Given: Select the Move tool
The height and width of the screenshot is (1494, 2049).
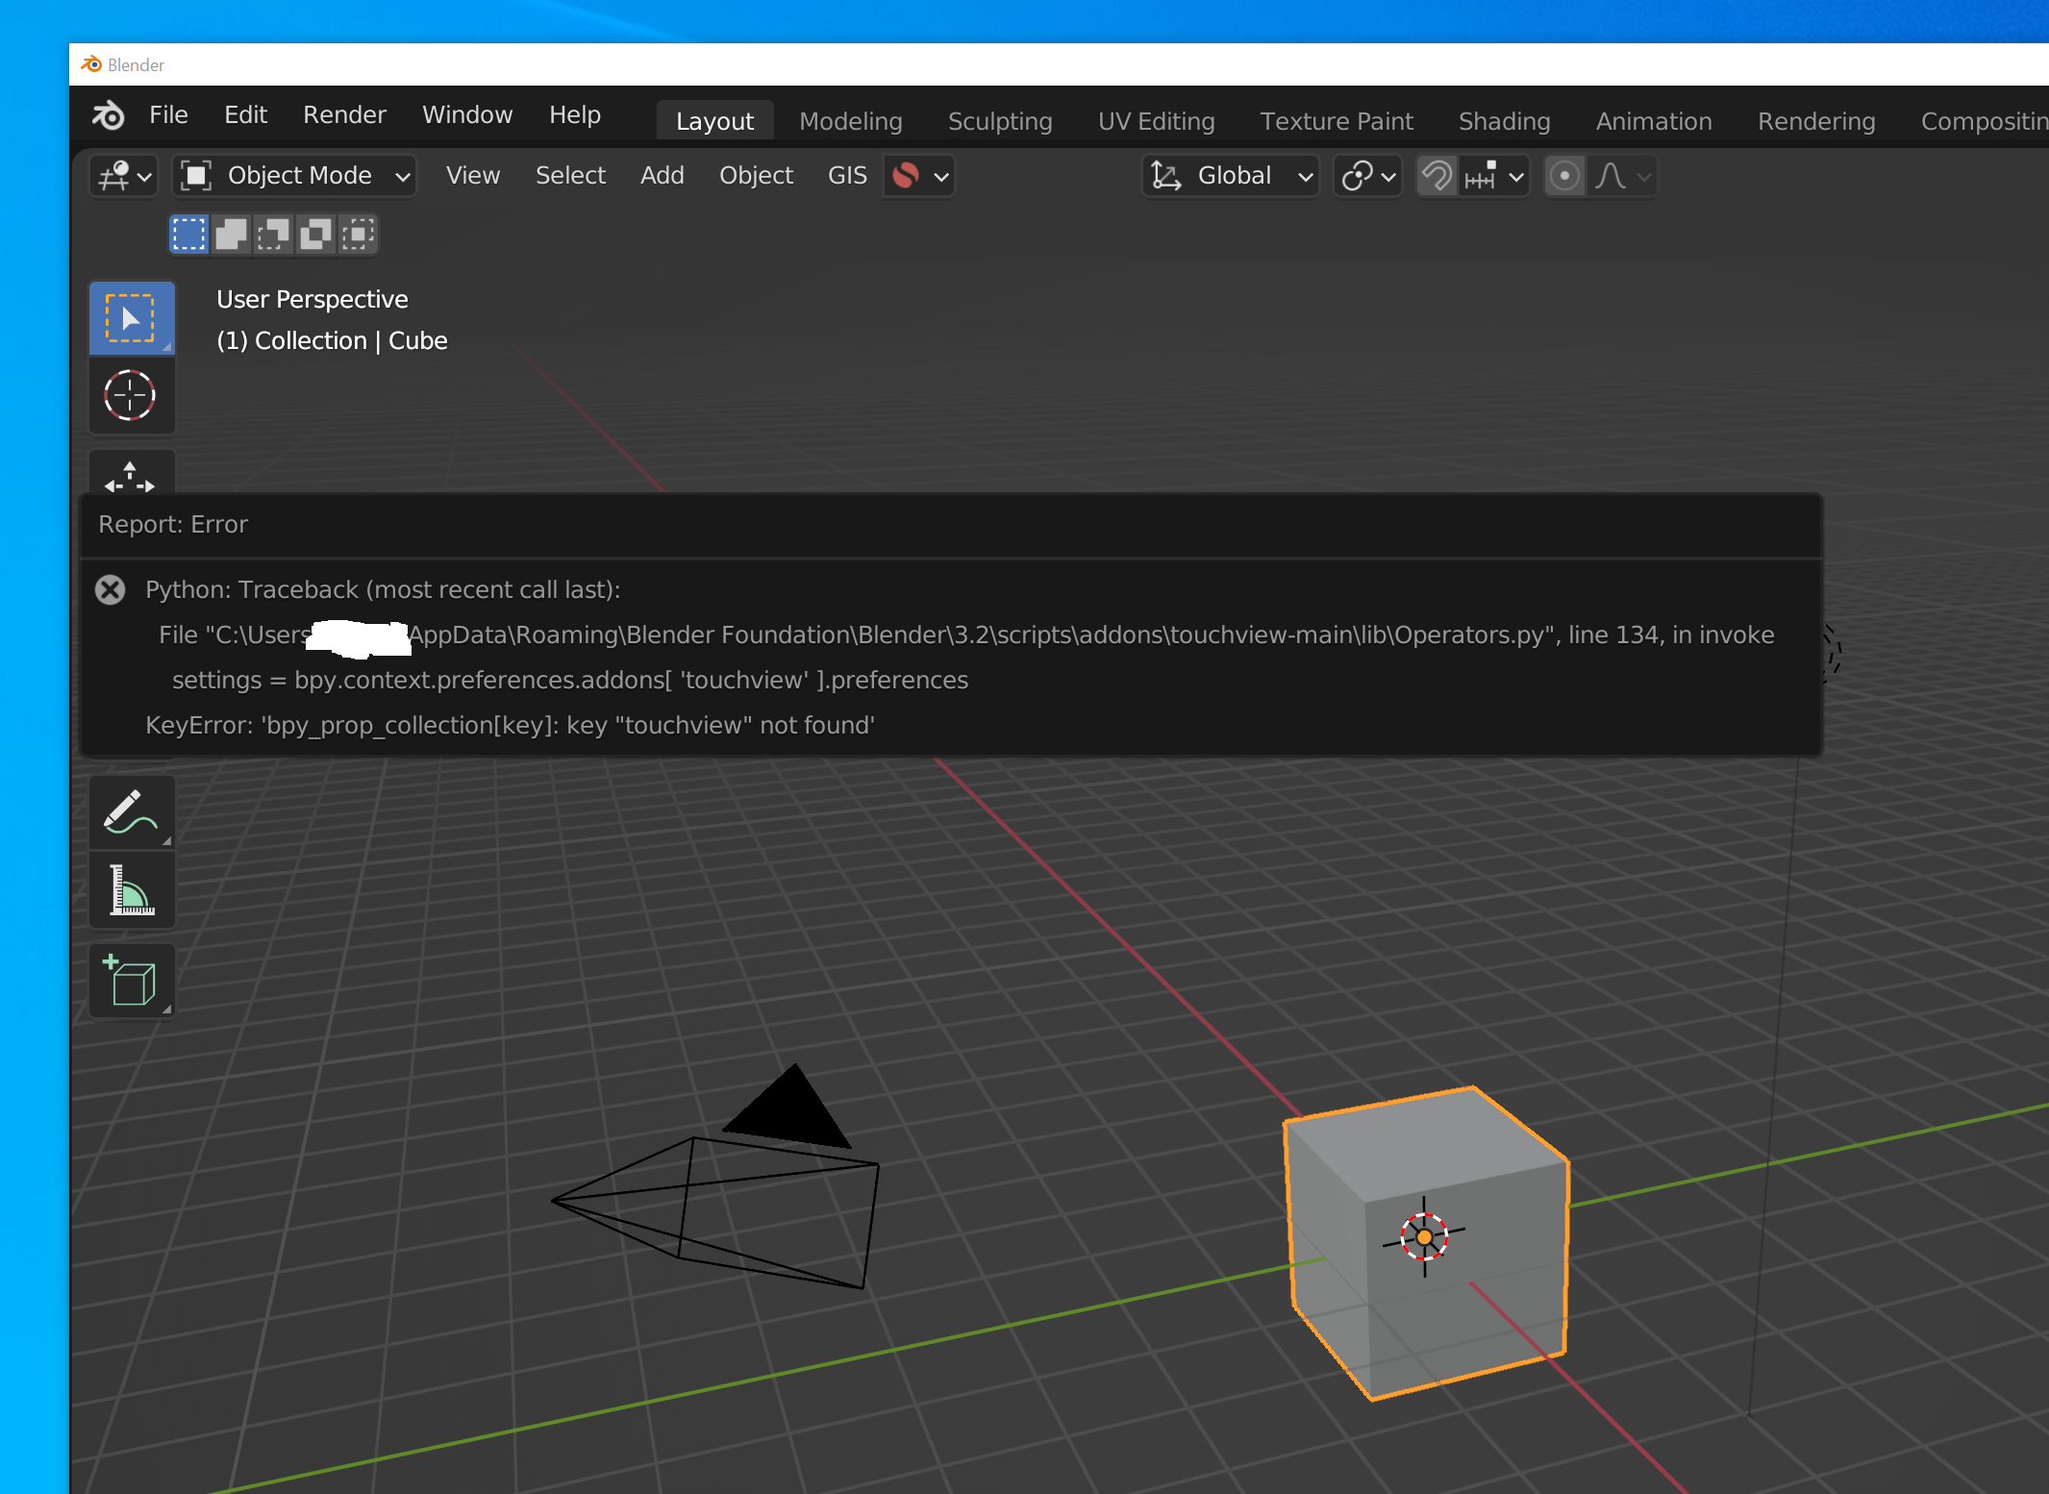Looking at the screenshot, I should point(132,478).
